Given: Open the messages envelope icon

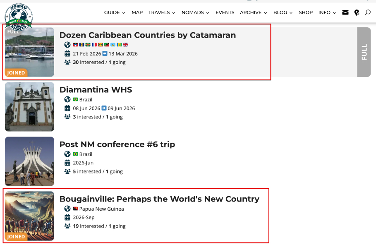Looking at the screenshot, I should tap(345, 12).
